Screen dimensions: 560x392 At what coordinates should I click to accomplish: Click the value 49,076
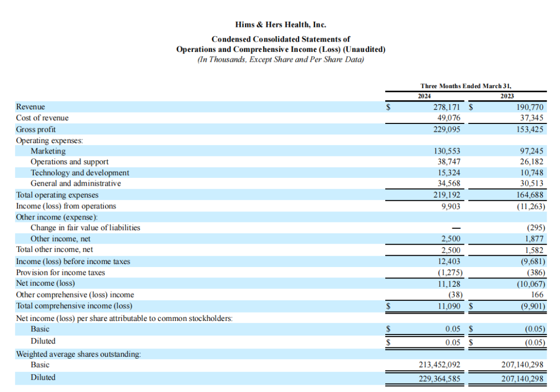[x=449, y=118]
